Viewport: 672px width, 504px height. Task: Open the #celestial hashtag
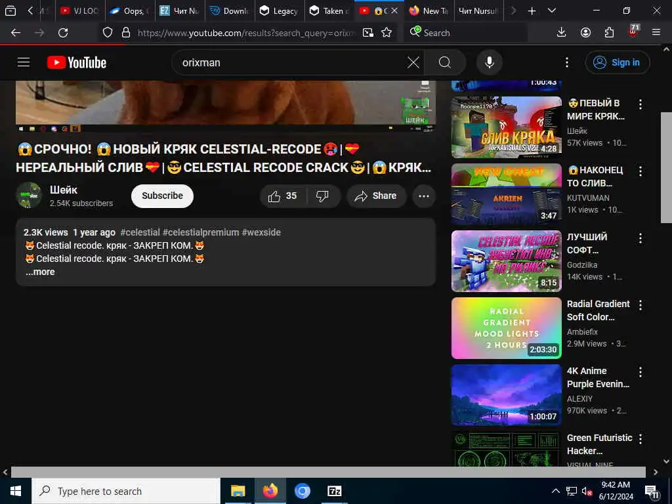pyautogui.click(x=140, y=232)
